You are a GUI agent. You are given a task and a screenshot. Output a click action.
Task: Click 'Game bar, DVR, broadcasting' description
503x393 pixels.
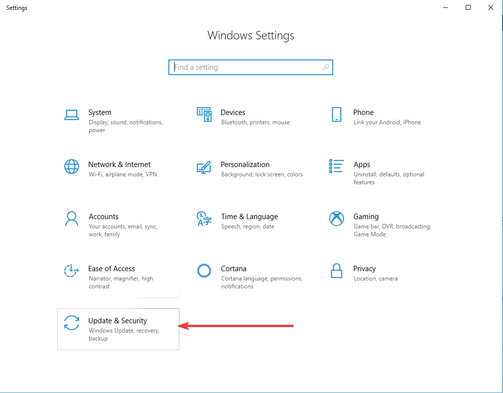coord(392,230)
